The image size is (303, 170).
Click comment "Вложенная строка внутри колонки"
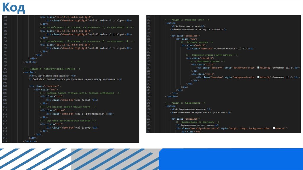(212, 55)
